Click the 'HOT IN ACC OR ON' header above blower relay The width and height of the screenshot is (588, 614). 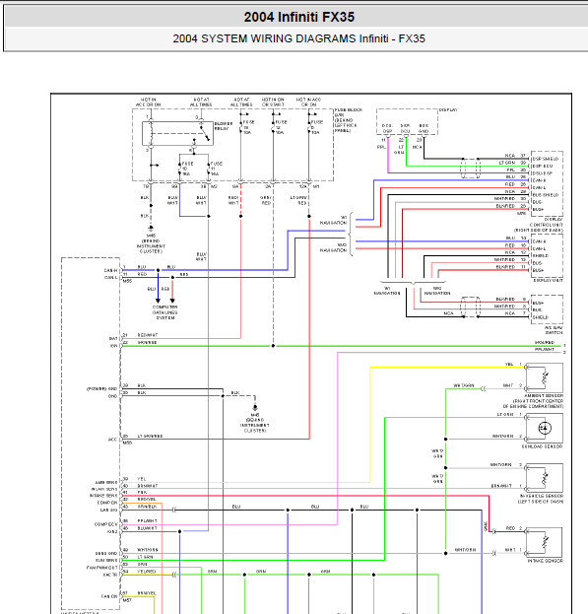click(149, 102)
